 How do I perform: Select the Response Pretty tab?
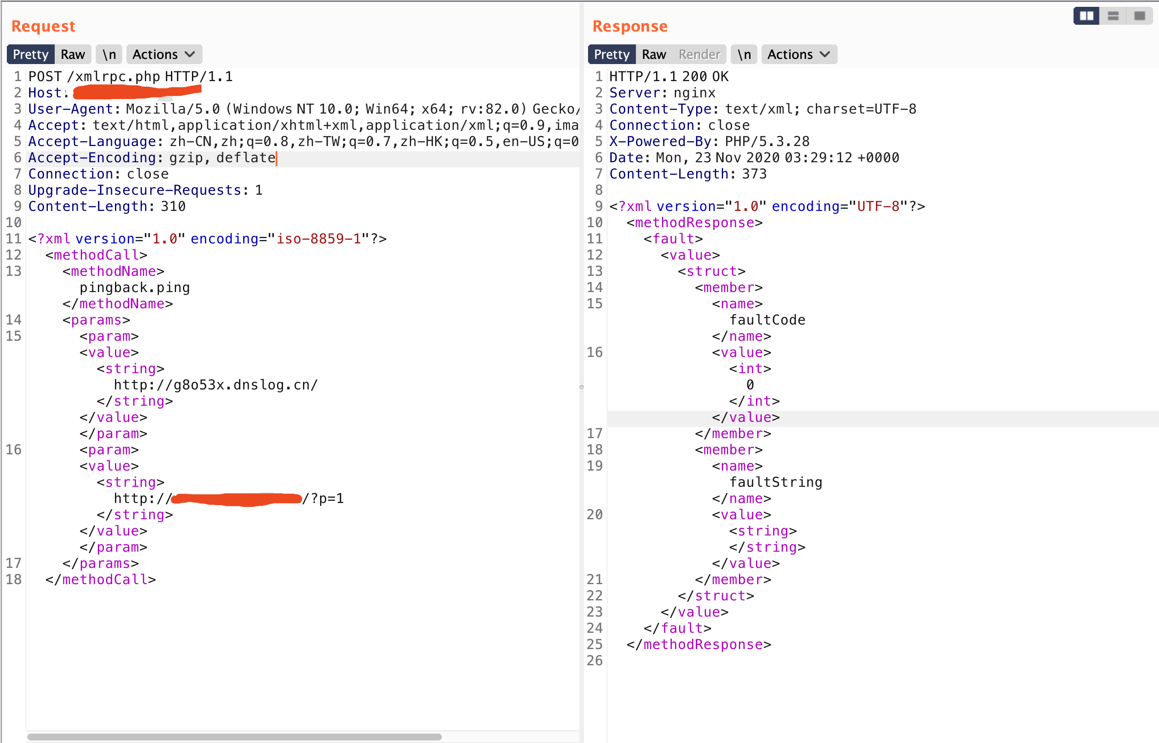612,55
